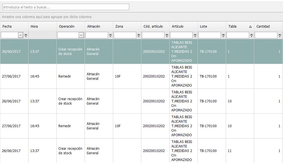Click Lote TB-170100 in Tabla 1 Remedir row

[x=208, y=76]
